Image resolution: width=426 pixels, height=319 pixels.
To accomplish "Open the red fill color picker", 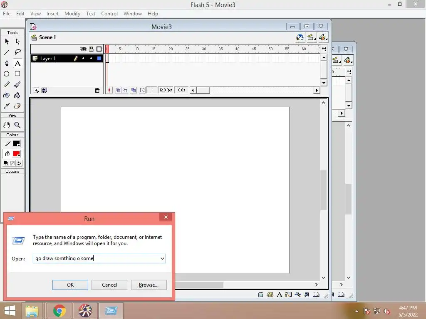I will [x=17, y=154].
